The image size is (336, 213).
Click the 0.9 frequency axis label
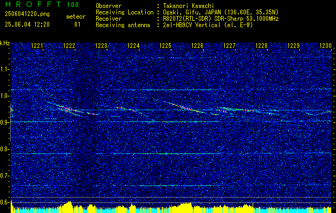(4, 122)
